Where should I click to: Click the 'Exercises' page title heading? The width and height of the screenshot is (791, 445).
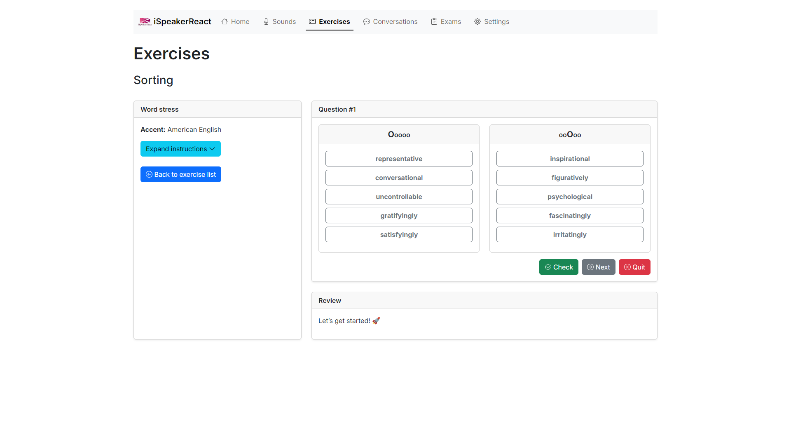coord(171,54)
